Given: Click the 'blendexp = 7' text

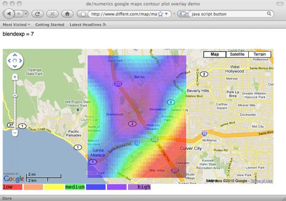Looking at the screenshot, I should [18, 34].
